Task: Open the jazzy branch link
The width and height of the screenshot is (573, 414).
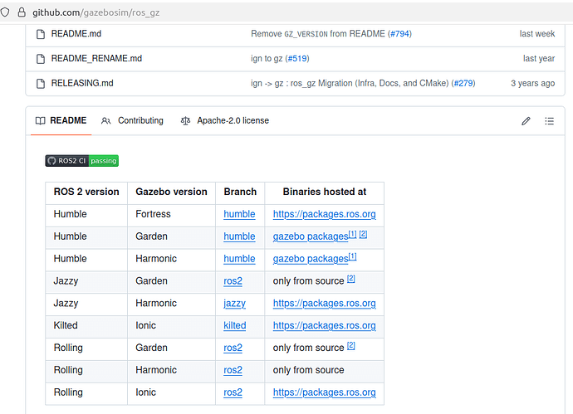Action: click(235, 304)
